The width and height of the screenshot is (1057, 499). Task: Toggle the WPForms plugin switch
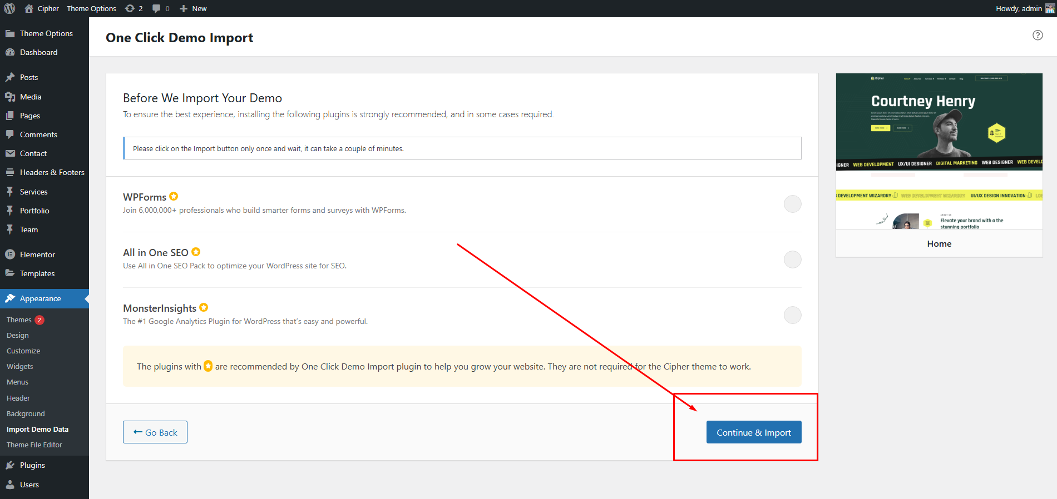[792, 204]
